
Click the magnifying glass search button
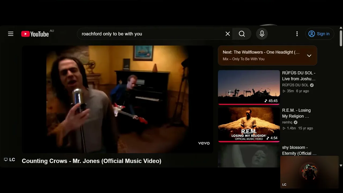pos(242,34)
